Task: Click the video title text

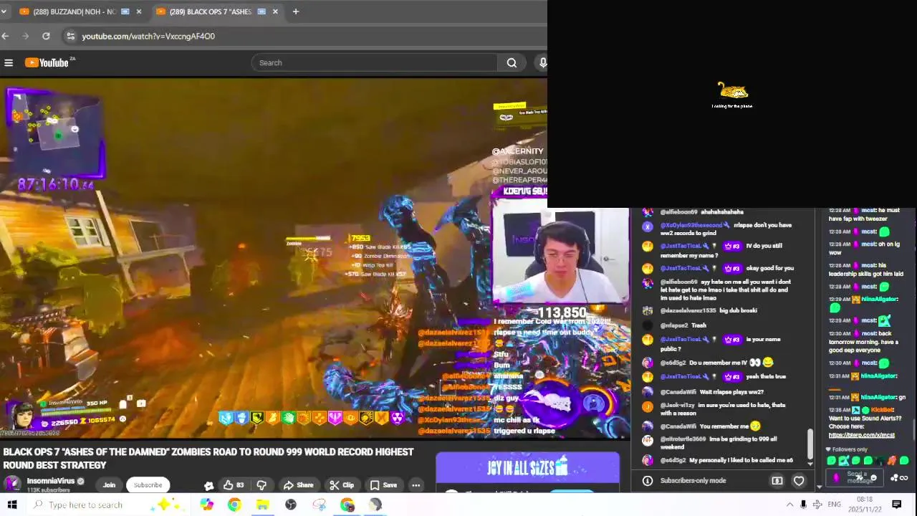Action: pos(208,458)
